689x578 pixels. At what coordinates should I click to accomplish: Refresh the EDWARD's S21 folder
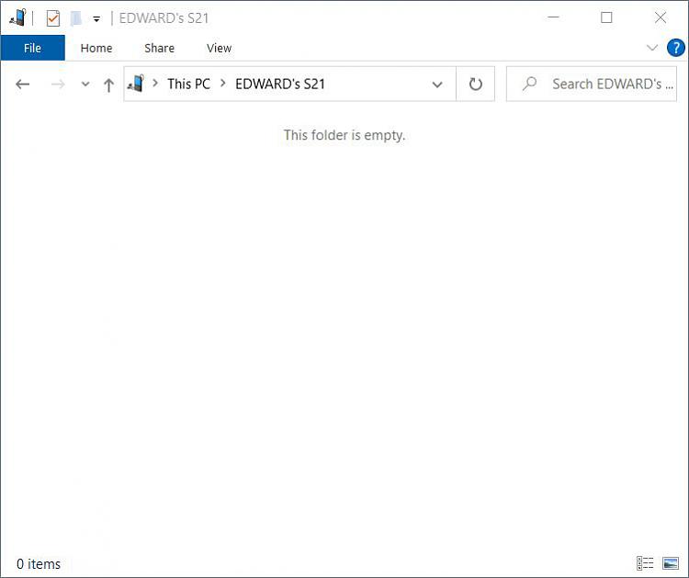coord(476,84)
